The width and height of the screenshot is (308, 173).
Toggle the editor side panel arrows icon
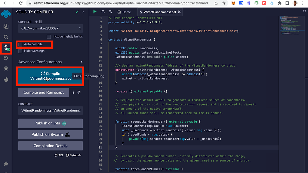304,11
